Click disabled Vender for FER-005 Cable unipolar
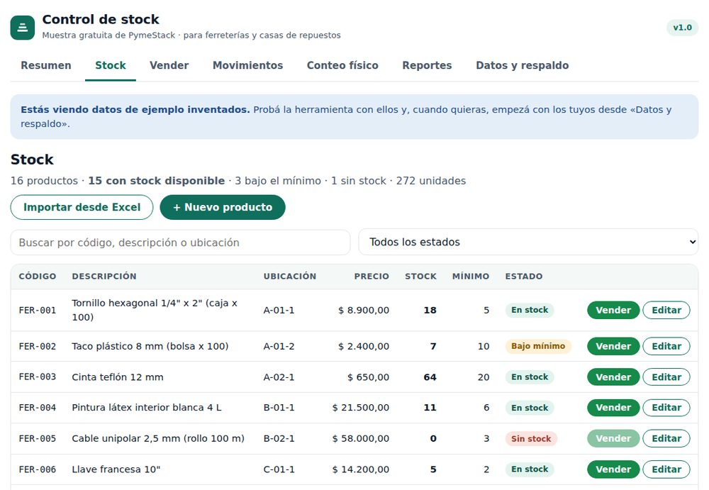Screen dimensions: 709x490 (613, 438)
